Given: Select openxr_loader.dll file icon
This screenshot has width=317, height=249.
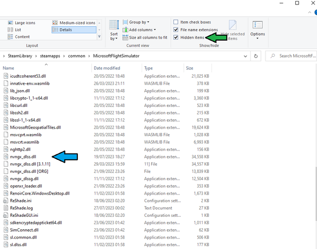Looking at the screenshot, I should [6, 186].
